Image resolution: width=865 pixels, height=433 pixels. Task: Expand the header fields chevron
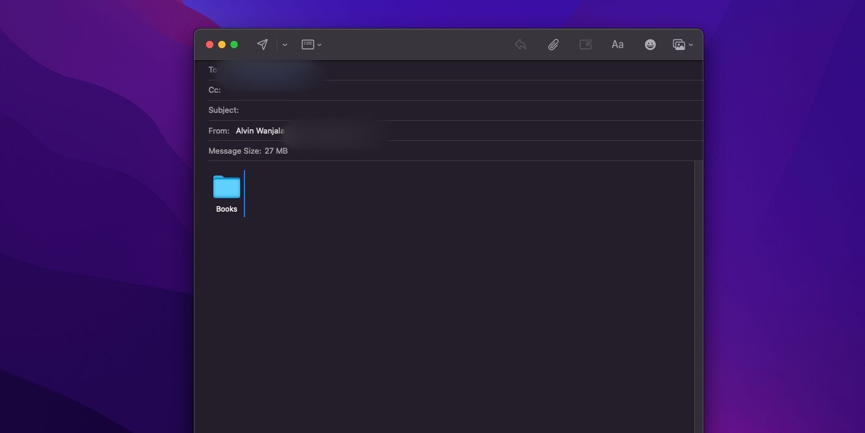tap(319, 44)
